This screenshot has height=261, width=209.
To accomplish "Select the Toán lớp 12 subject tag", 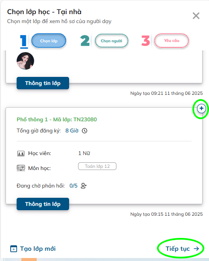I will pos(97,166).
